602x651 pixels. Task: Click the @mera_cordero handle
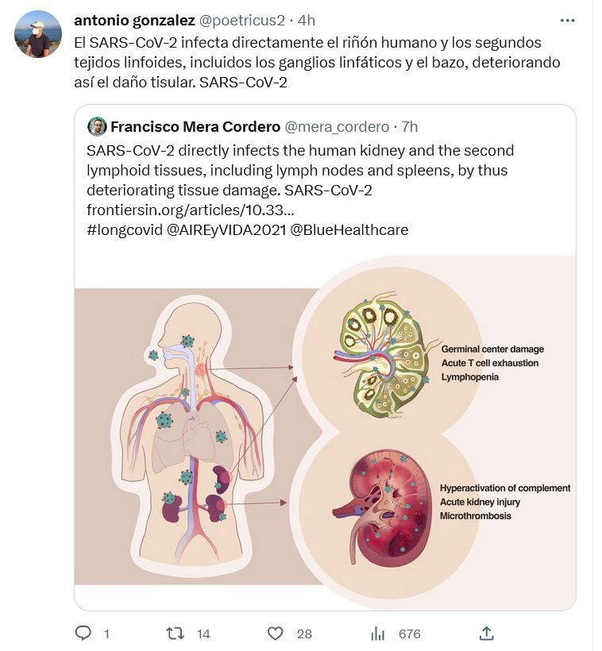coord(337,126)
